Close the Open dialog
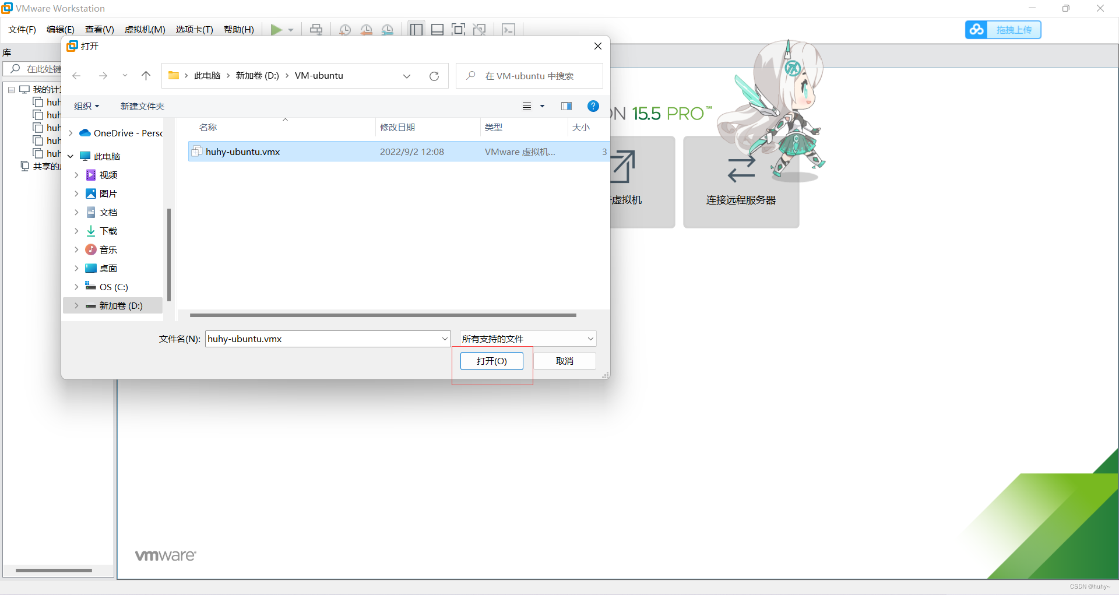Viewport: 1119px width, 595px height. click(598, 46)
